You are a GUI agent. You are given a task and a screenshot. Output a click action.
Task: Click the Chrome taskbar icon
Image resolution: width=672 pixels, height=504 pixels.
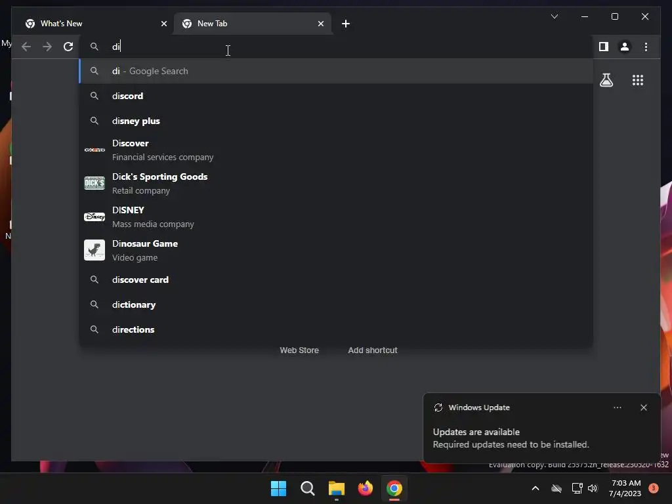(x=394, y=488)
